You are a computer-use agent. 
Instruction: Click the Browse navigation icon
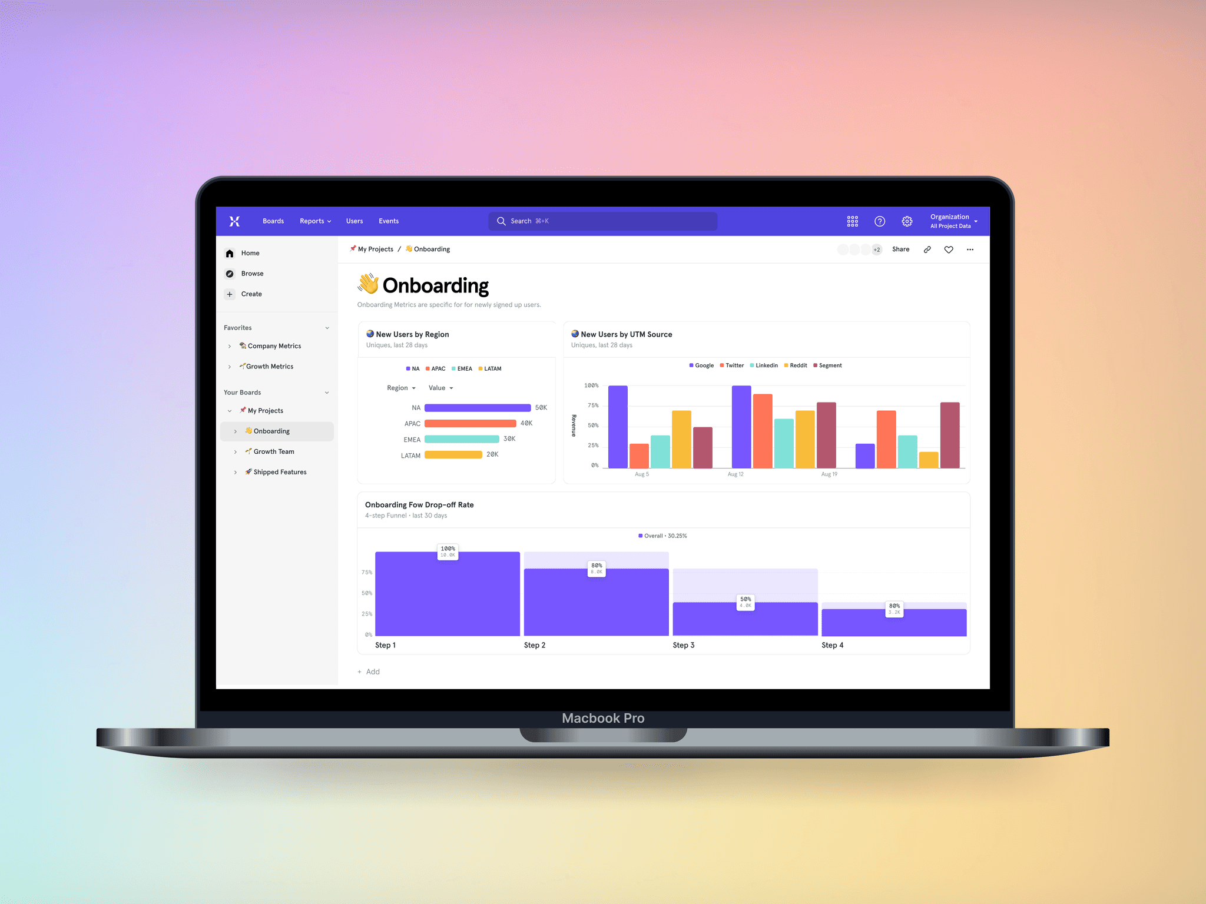click(231, 274)
